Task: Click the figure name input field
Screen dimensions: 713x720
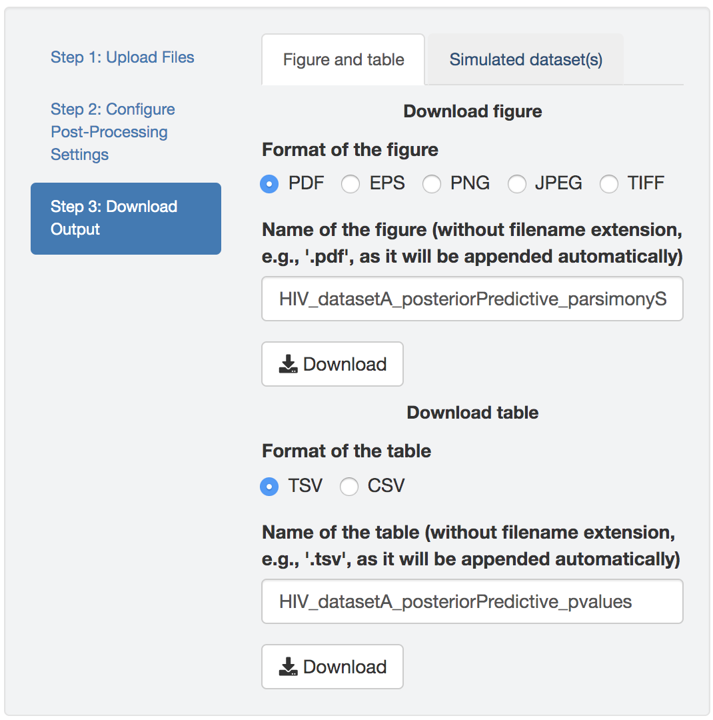Action: (x=472, y=299)
